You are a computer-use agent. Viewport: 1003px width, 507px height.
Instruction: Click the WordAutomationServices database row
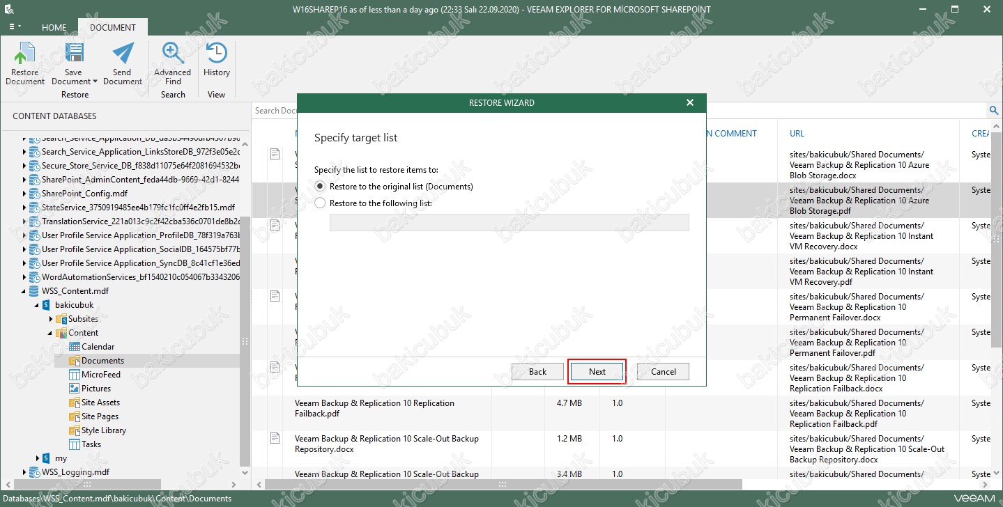[x=141, y=277]
